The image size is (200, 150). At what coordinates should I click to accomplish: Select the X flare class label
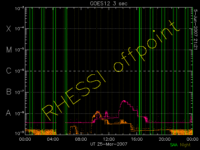coord(9,28)
